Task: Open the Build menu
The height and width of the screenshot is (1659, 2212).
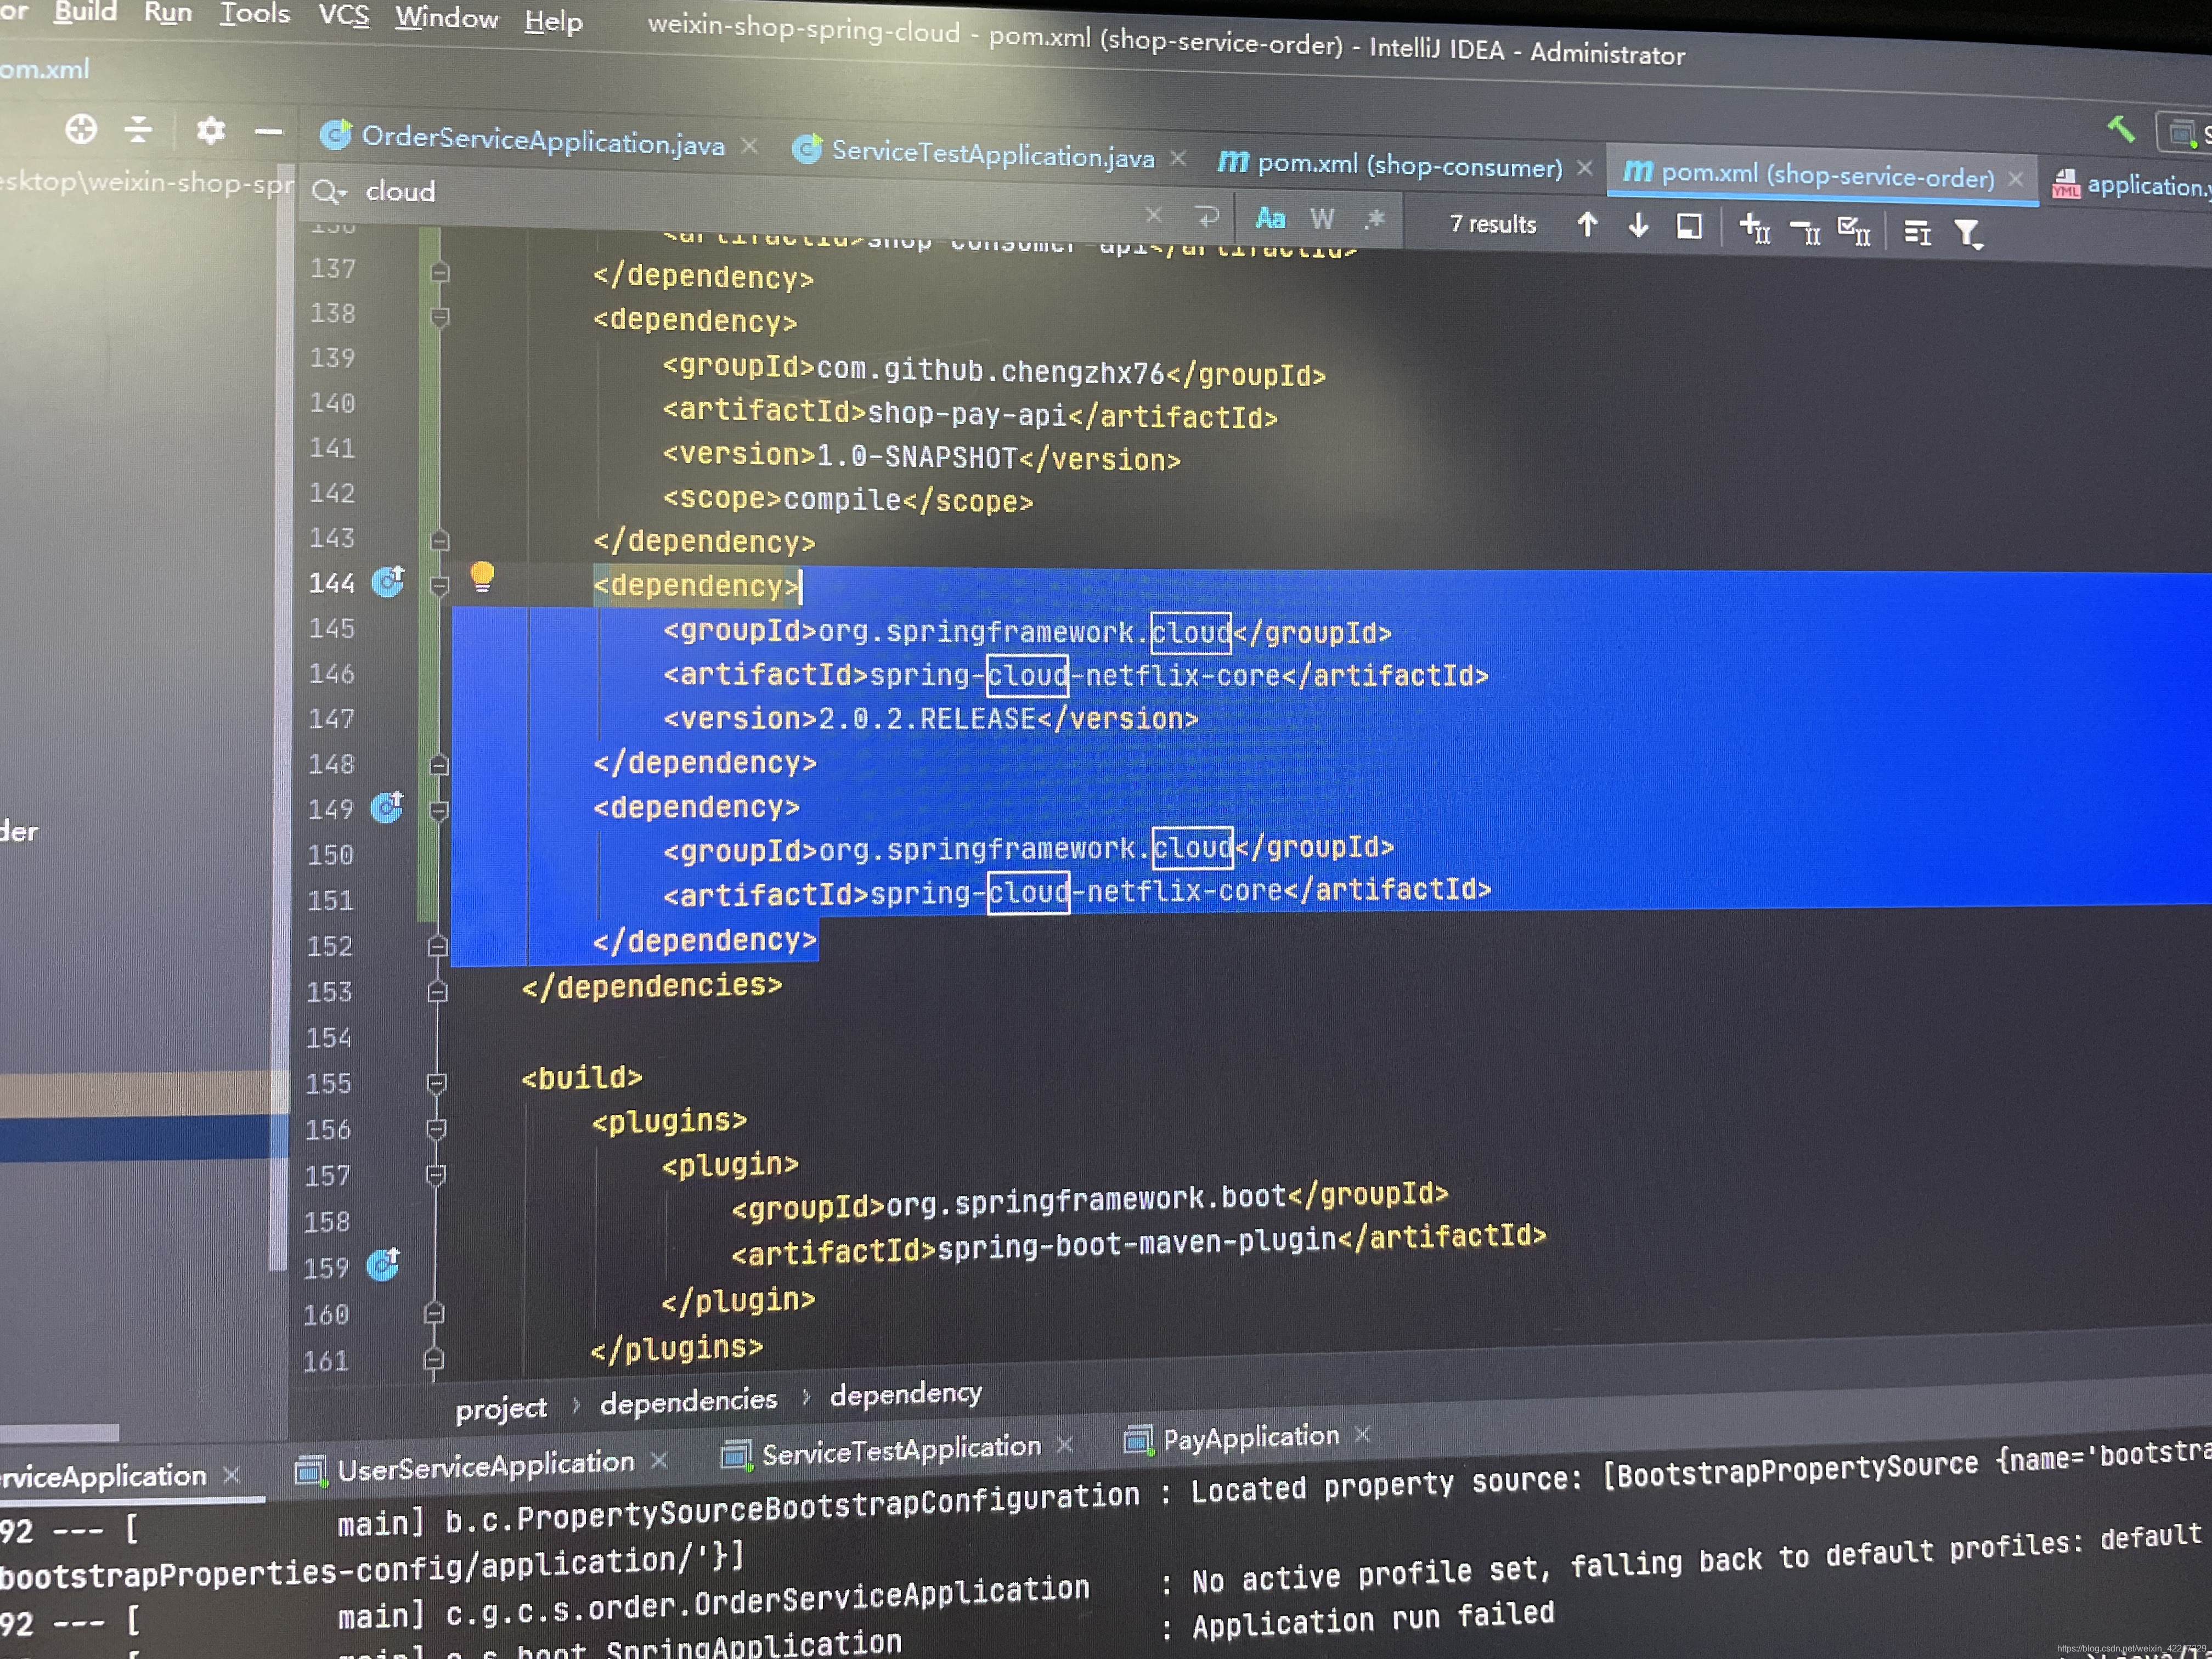Action: tap(85, 11)
